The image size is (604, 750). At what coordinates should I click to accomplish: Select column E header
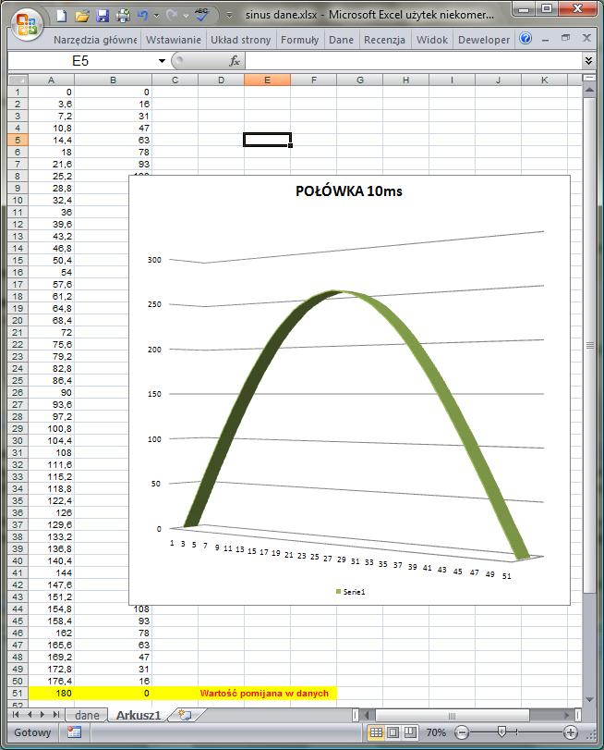[267, 80]
